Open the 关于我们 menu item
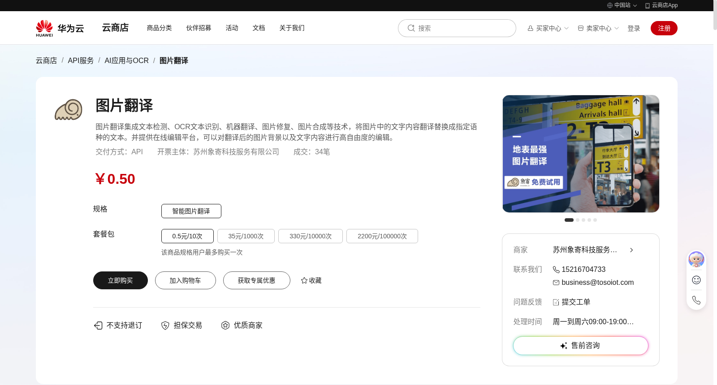This screenshot has width=717, height=385. 292,28
